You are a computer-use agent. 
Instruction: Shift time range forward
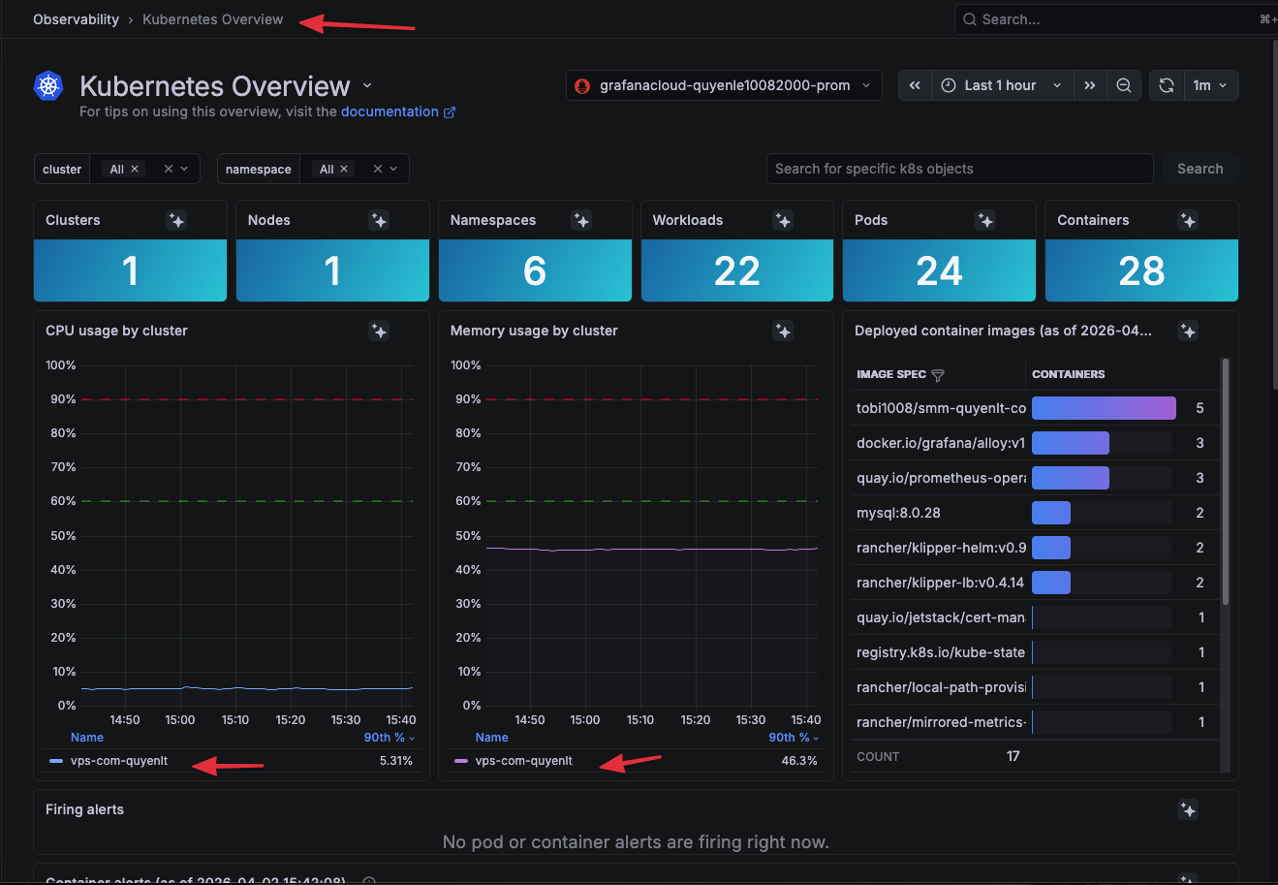pos(1090,85)
